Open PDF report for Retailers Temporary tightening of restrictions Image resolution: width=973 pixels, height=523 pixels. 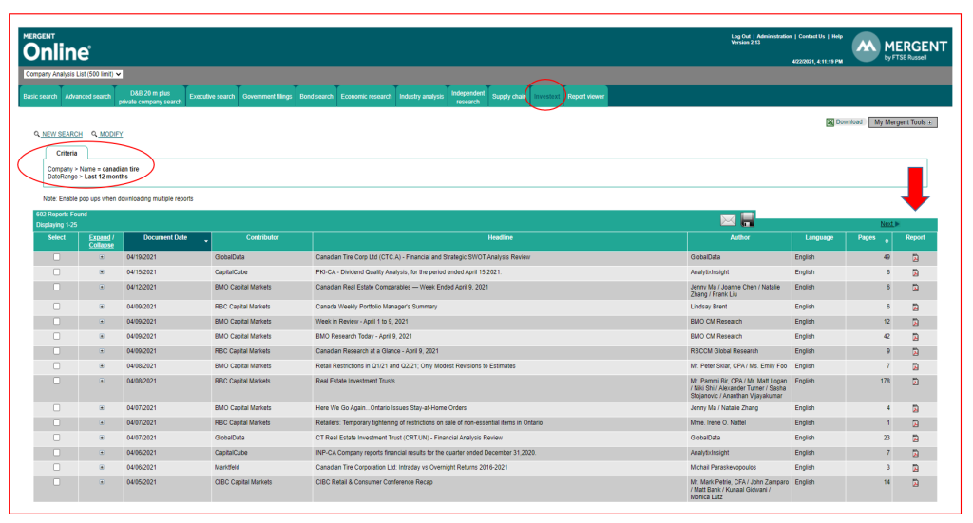[915, 424]
